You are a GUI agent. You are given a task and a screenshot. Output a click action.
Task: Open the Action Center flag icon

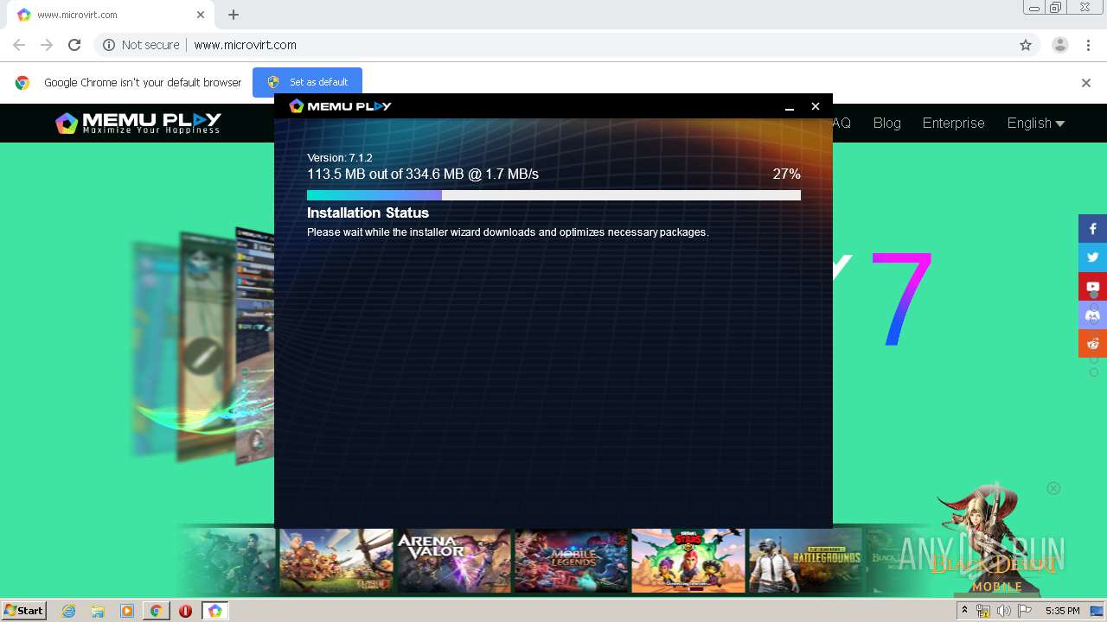[1025, 611]
